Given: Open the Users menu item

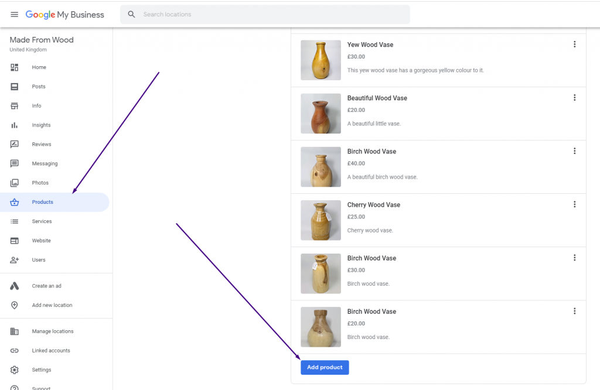Looking at the screenshot, I should [56, 260].
